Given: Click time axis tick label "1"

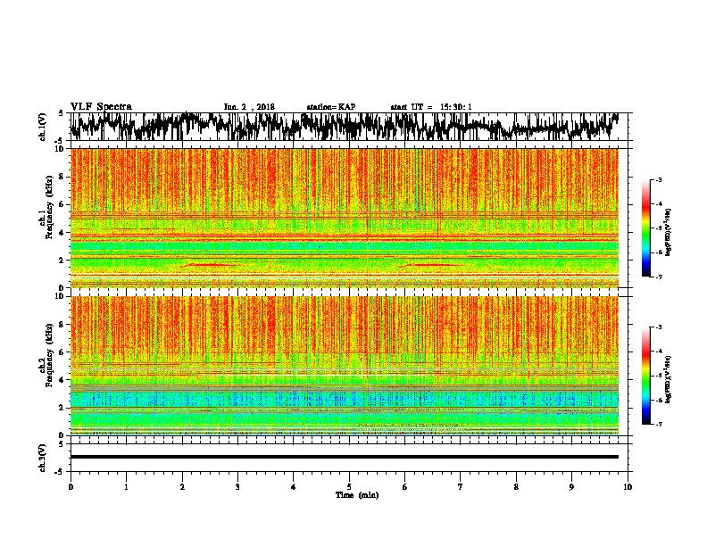Looking at the screenshot, I should coord(126,487).
